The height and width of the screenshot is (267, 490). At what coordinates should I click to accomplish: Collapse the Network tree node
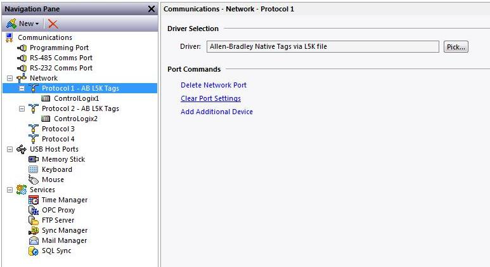pos(10,78)
